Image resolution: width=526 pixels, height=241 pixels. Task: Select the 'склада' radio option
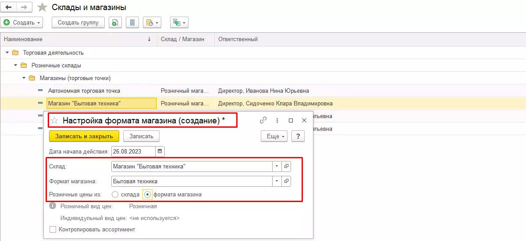click(x=115, y=194)
